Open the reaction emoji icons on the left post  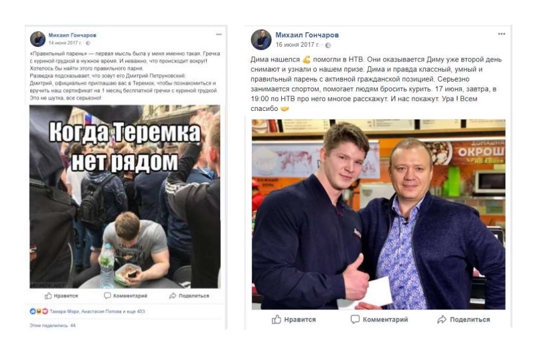[39, 312]
